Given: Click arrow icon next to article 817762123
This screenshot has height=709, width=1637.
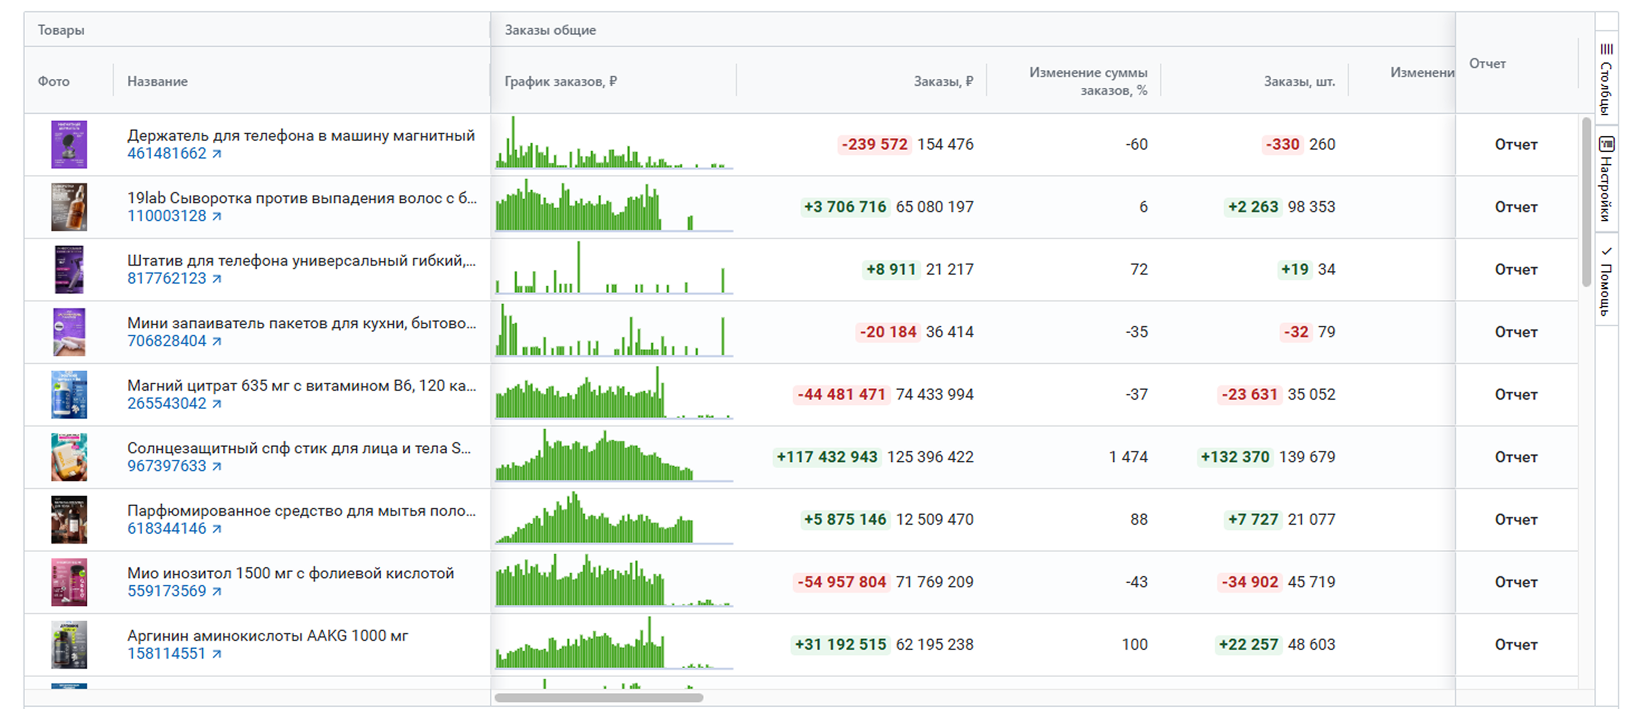Looking at the screenshot, I should (x=217, y=278).
